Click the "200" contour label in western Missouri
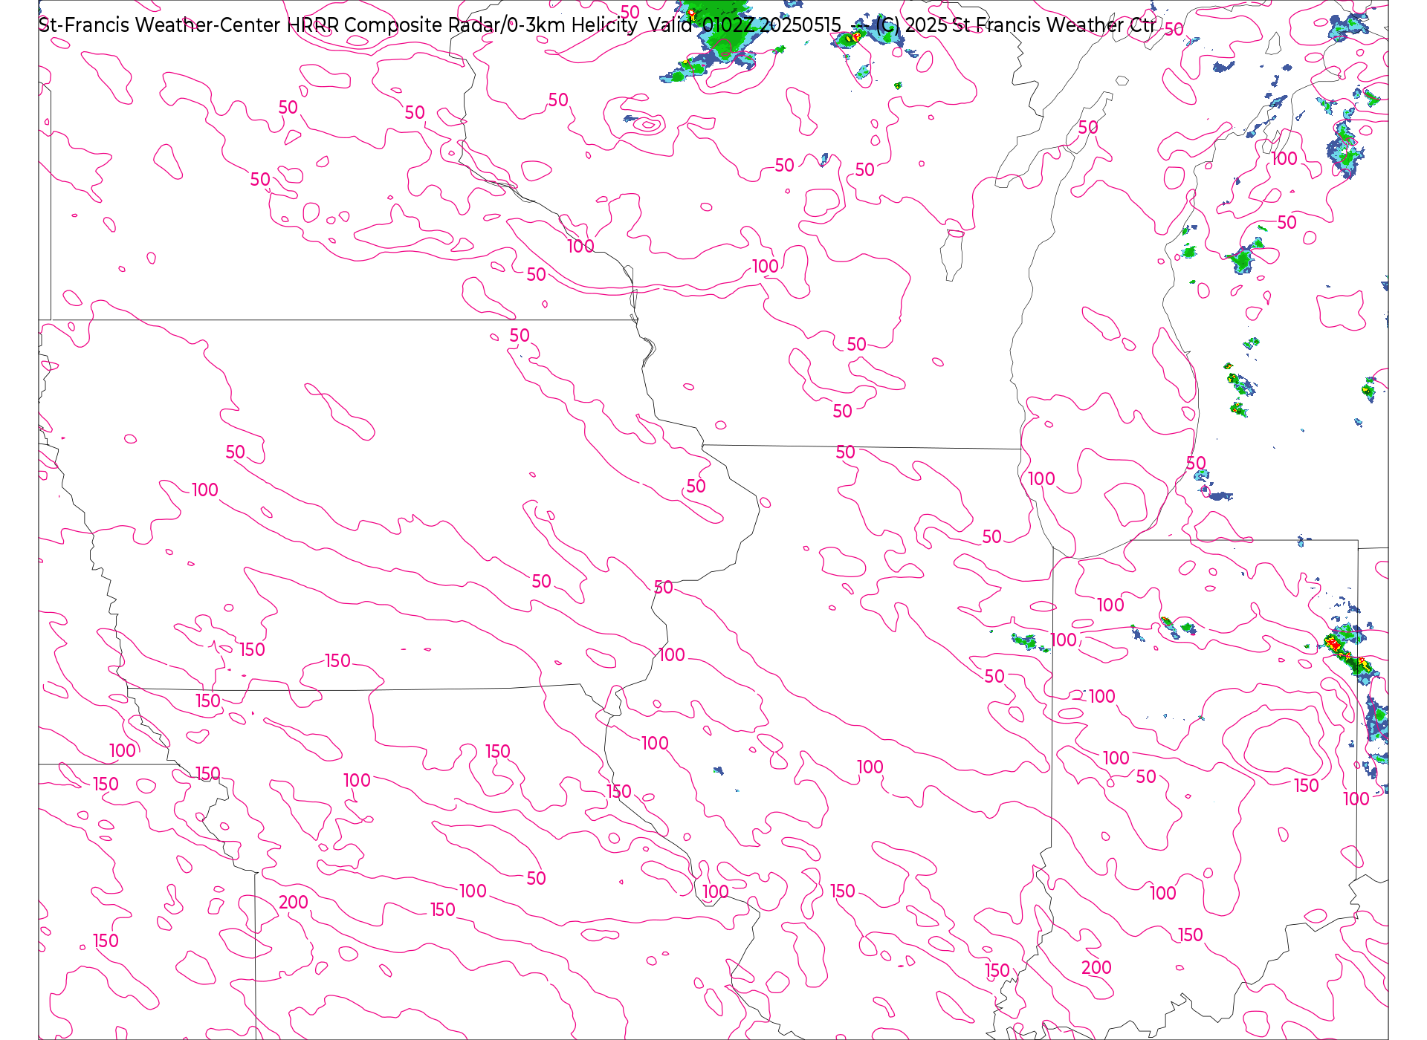1427x1040 pixels. (294, 902)
